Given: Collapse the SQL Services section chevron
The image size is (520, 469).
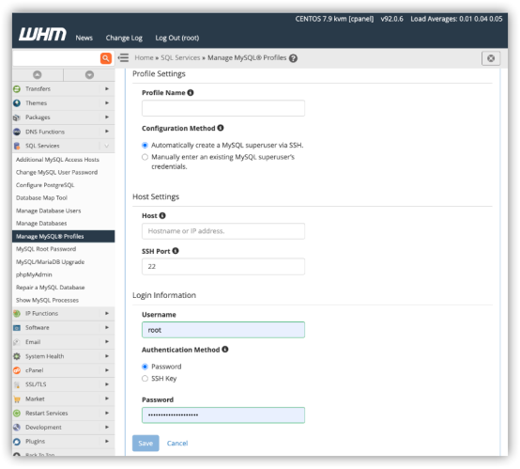Looking at the screenshot, I should click(x=107, y=146).
